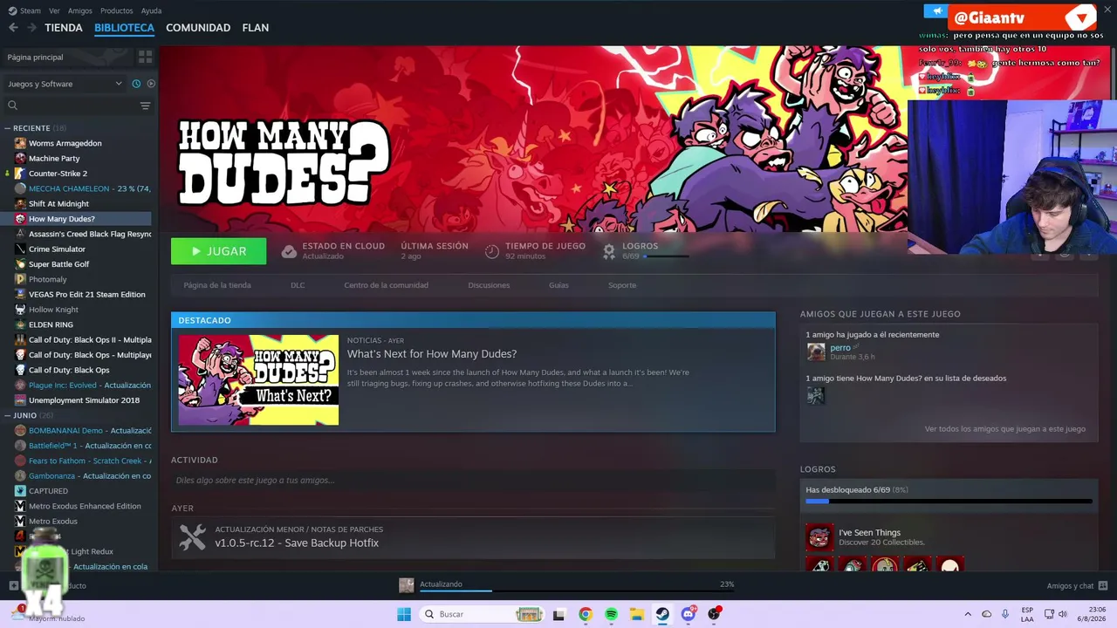
Task: Open the Ver menu
Action: pyautogui.click(x=54, y=10)
